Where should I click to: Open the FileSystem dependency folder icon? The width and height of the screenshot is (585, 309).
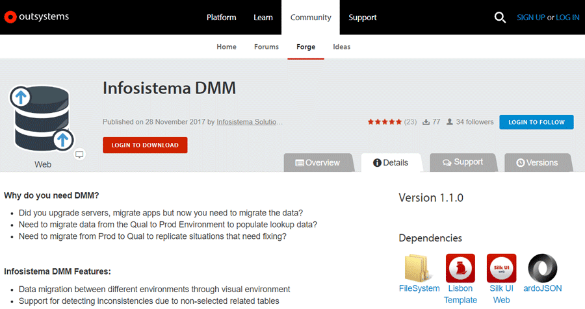pos(417,268)
